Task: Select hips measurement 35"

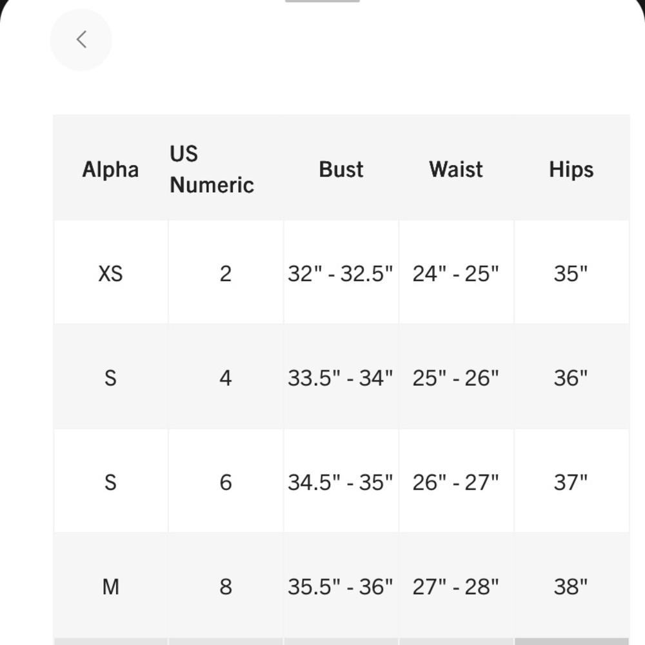Action: [571, 273]
